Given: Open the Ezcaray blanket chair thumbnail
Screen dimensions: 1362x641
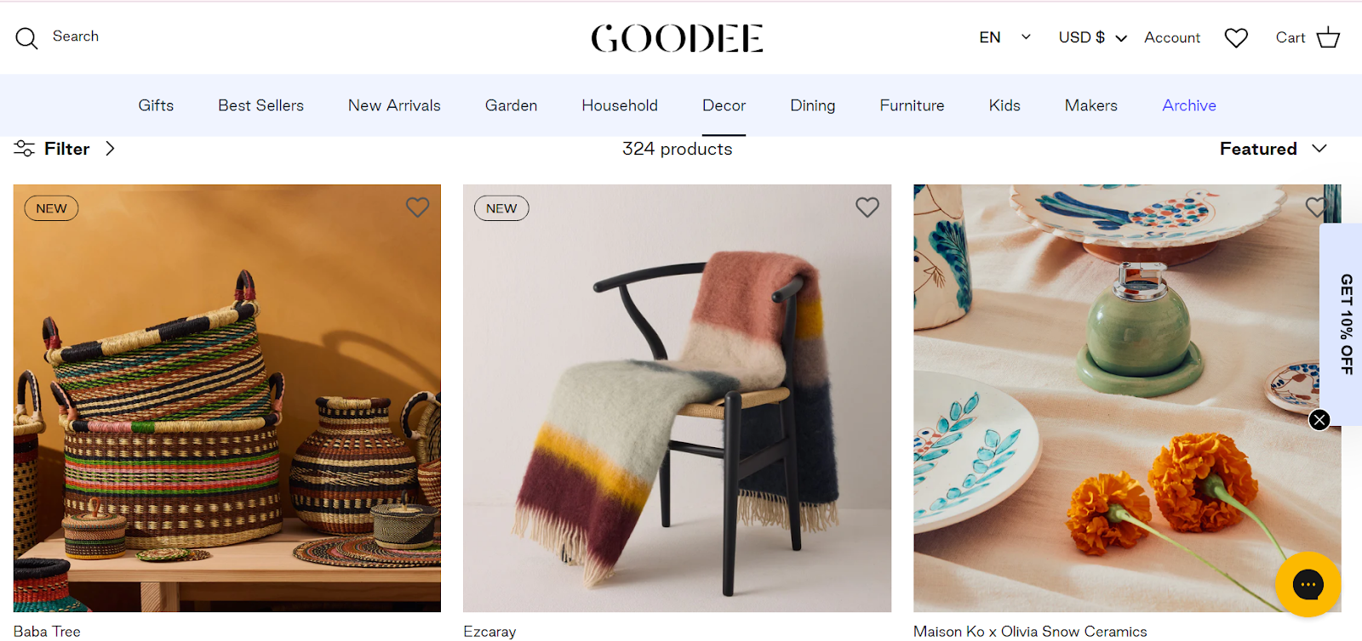Looking at the screenshot, I should click(677, 398).
